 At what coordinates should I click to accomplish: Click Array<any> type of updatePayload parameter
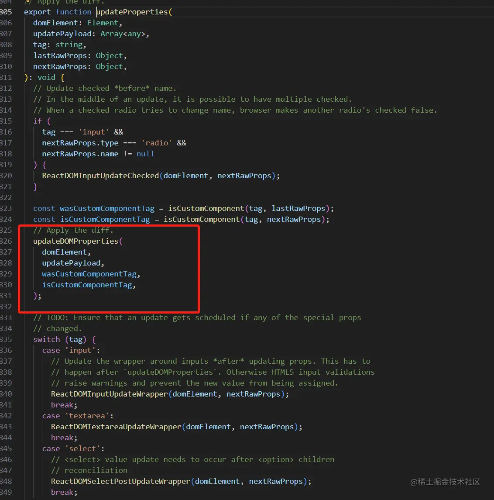pos(123,34)
